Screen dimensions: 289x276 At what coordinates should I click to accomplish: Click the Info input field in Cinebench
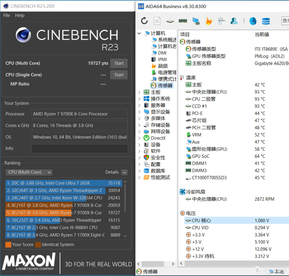pyautogui.click(x=80, y=149)
